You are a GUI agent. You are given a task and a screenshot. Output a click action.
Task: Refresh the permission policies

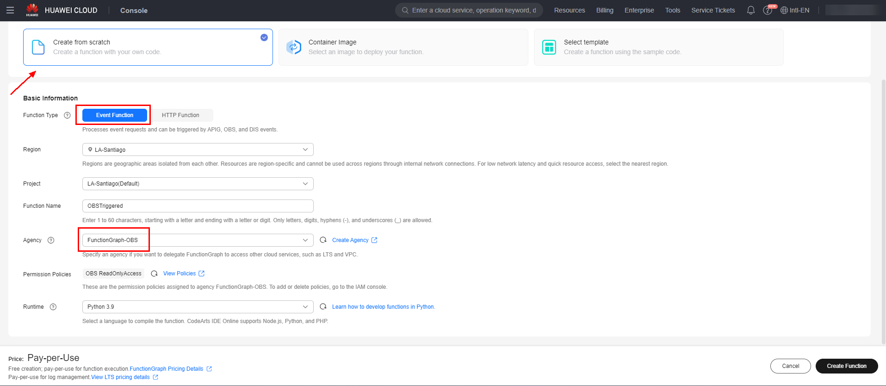tap(155, 274)
